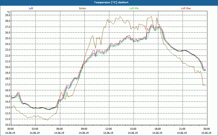The height and width of the screenshot is (136, 218).
Task: Click the Luft legend label
Action: (31, 8)
